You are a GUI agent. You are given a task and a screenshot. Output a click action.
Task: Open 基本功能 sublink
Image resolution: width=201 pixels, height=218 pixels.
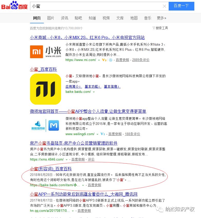[93, 87]
